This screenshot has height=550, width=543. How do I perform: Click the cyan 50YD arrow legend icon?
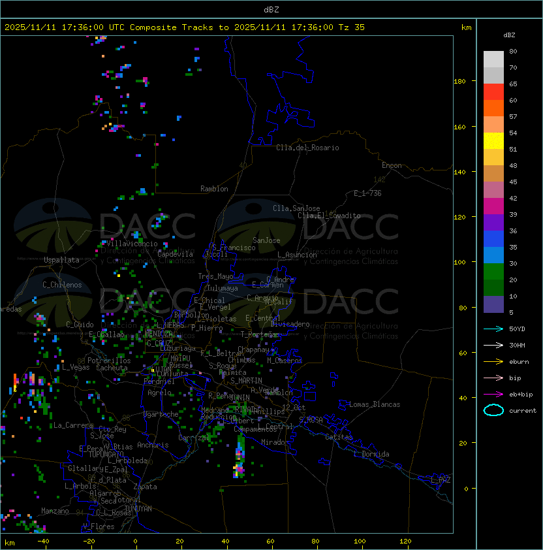pos(493,329)
